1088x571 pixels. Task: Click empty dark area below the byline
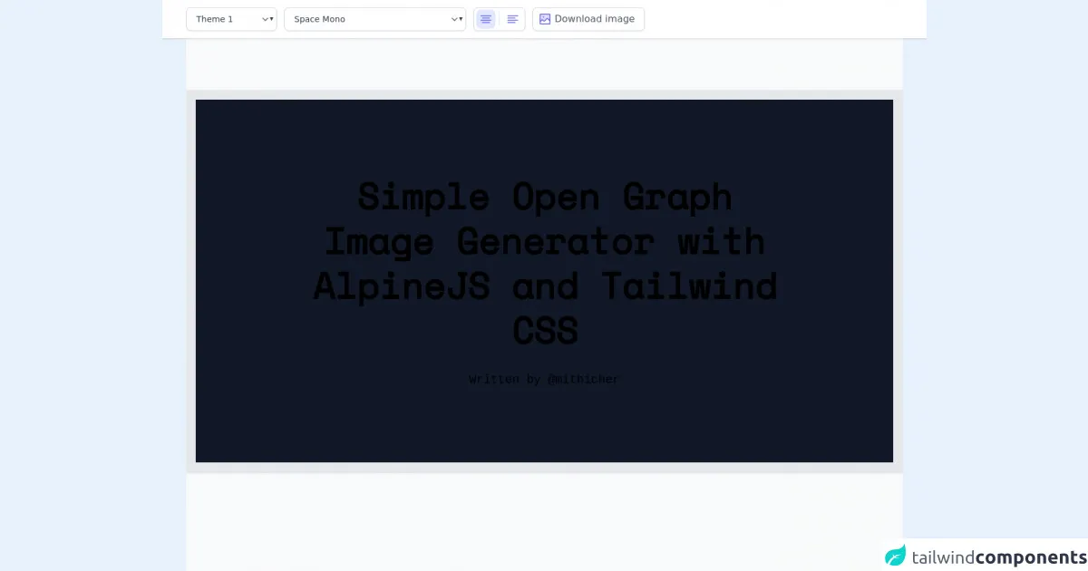pos(544,426)
